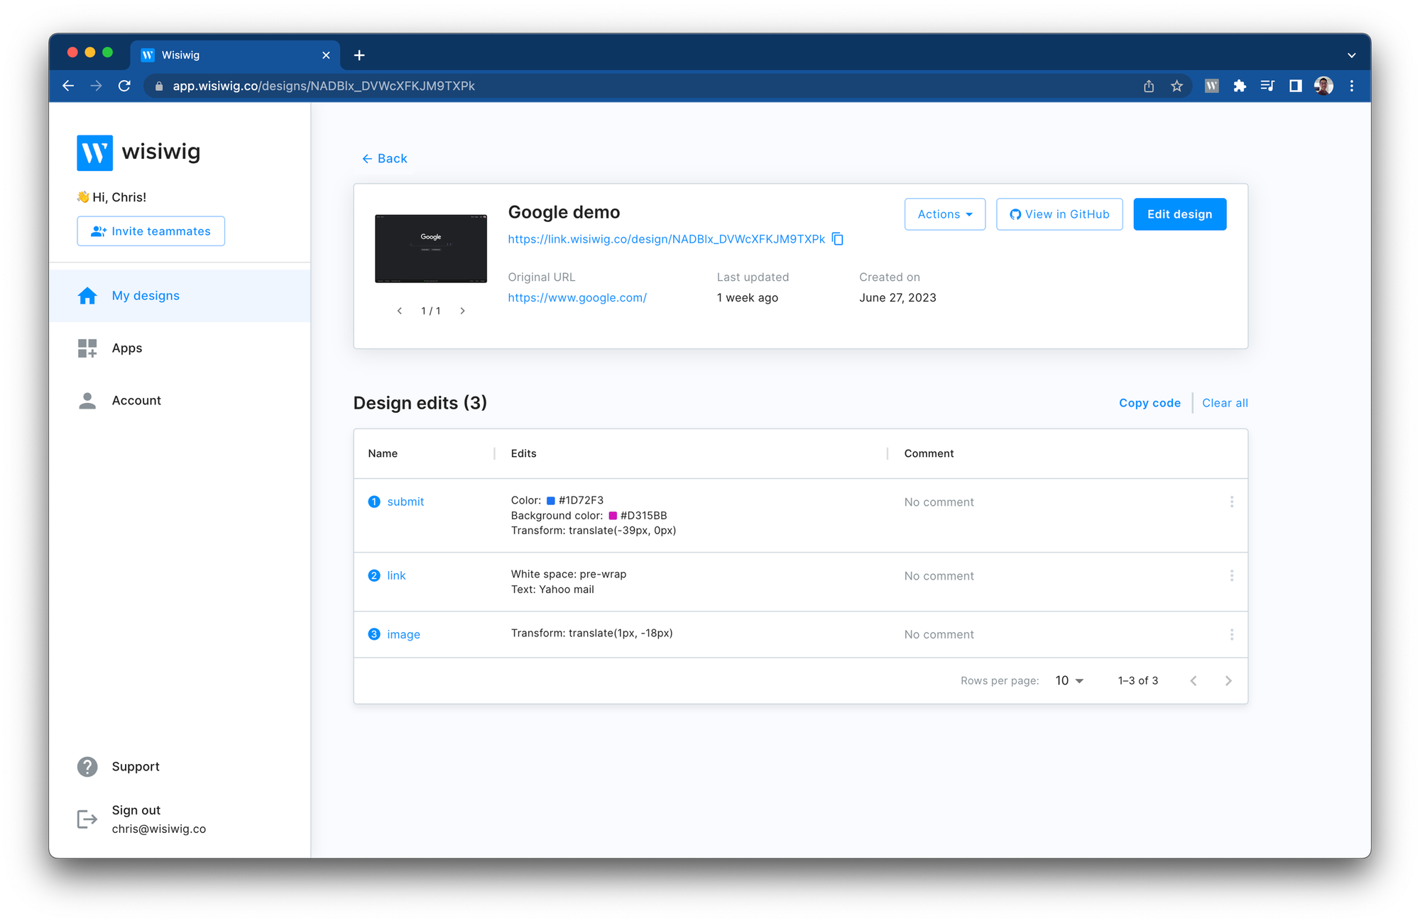Click View in GitHub button
The height and width of the screenshot is (923, 1420).
coord(1059,214)
